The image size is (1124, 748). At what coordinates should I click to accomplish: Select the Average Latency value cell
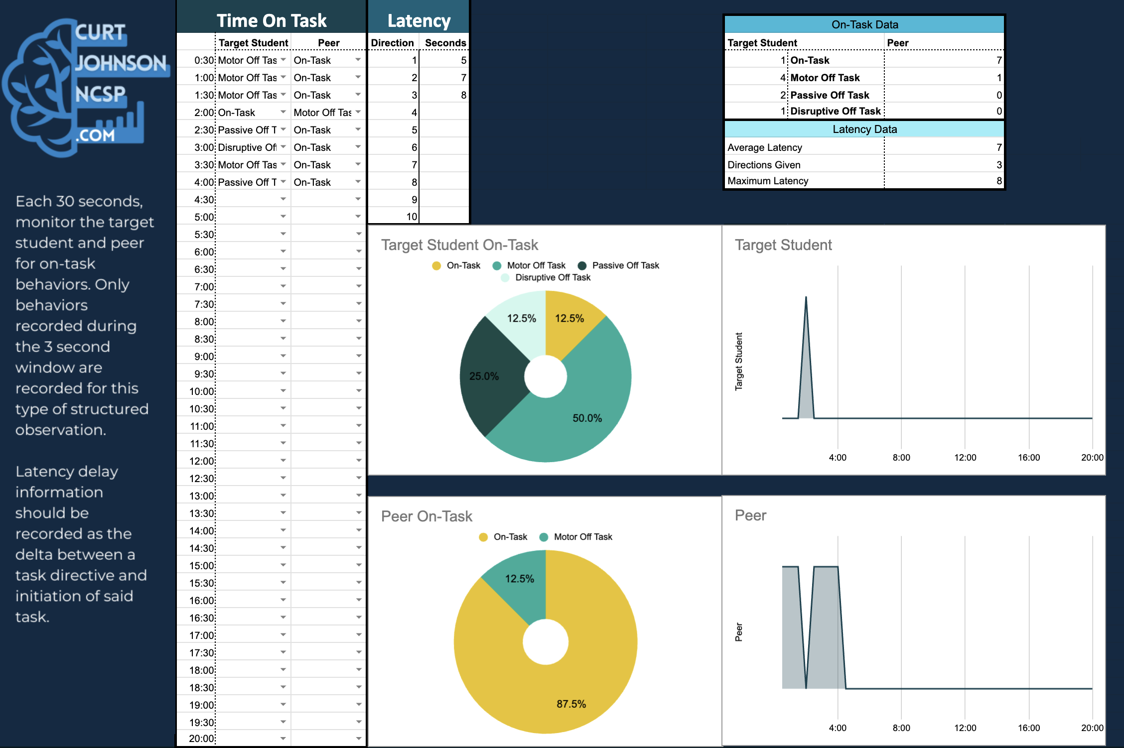pos(944,147)
